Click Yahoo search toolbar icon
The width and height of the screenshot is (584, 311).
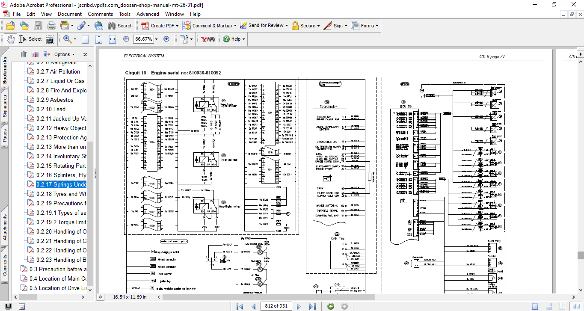208,39
